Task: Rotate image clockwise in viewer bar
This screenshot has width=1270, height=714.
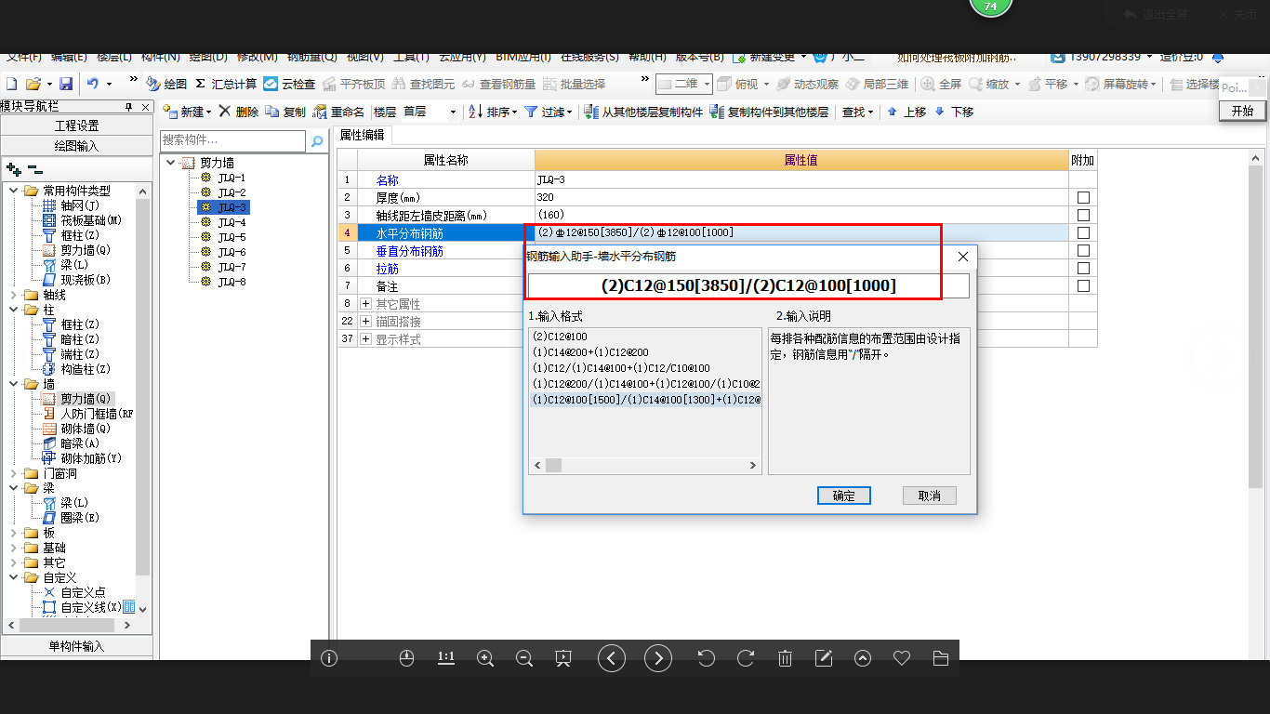Action: point(746,658)
